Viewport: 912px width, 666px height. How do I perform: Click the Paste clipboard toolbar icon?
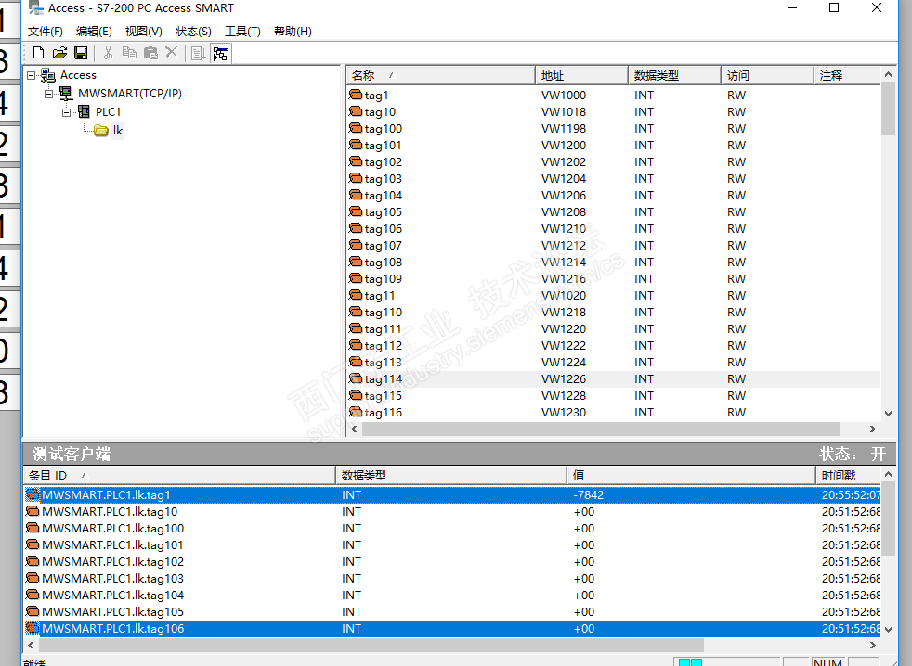[x=150, y=53]
